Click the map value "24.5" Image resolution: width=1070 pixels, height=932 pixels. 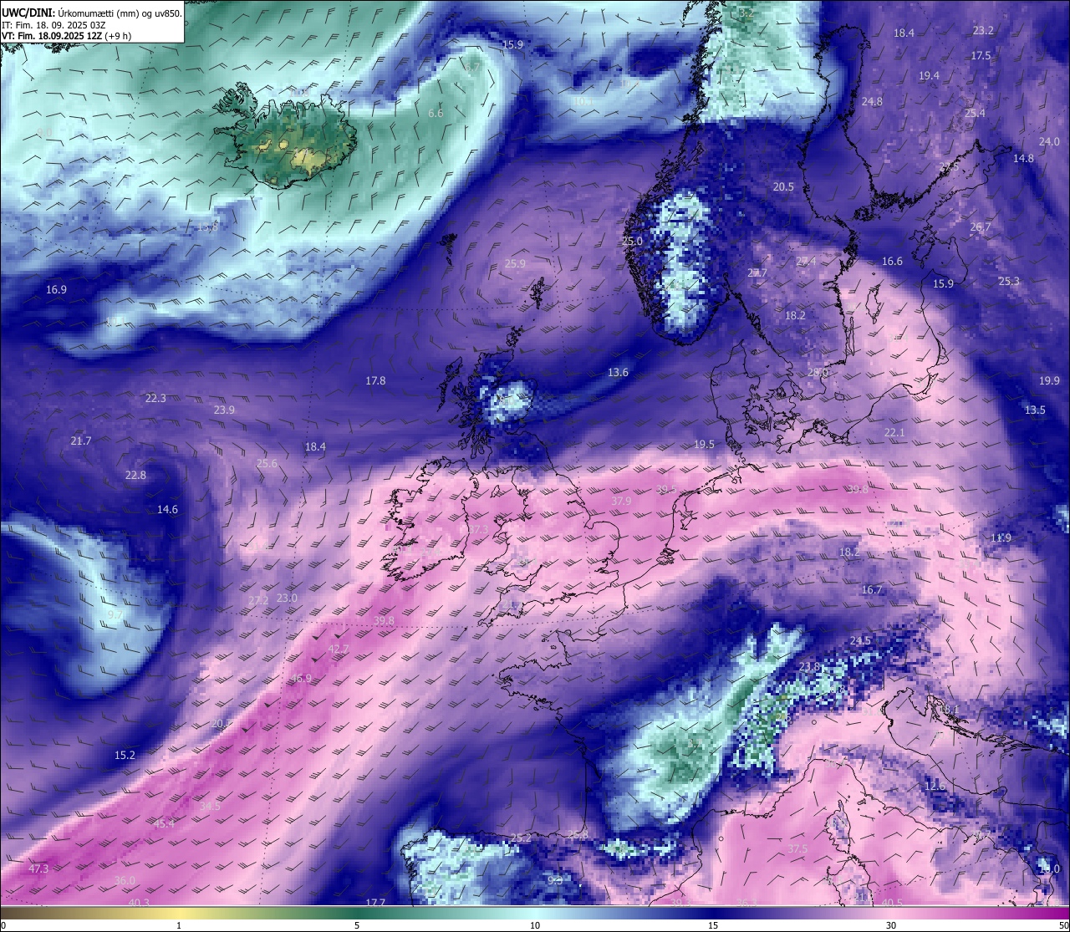[x=860, y=641]
